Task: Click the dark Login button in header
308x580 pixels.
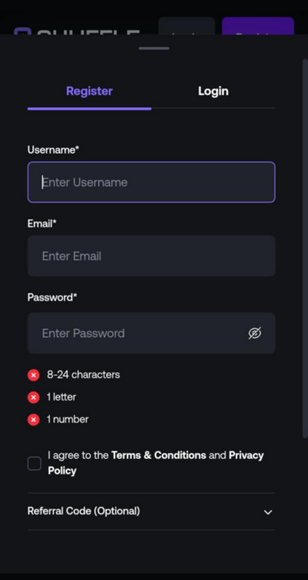Action: [x=186, y=25]
